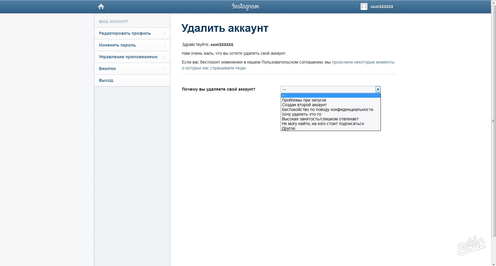Open Изменить пароль in sidebar
The image size is (496, 266).
coord(132,45)
